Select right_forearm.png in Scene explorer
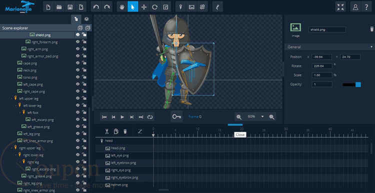The width and height of the screenshot is (375, 193). (x=44, y=42)
